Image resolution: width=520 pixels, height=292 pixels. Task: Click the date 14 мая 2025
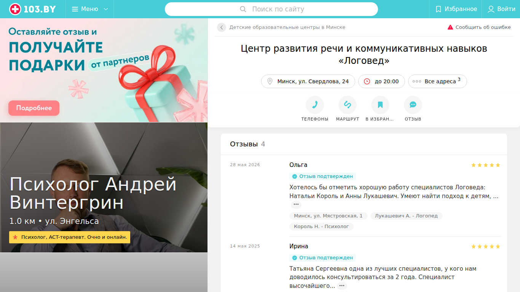tap(245, 246)
